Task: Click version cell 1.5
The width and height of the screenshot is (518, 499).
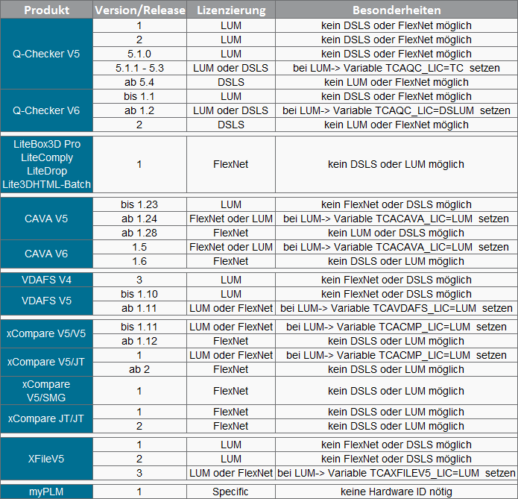Action: click(x=139, y=247)
